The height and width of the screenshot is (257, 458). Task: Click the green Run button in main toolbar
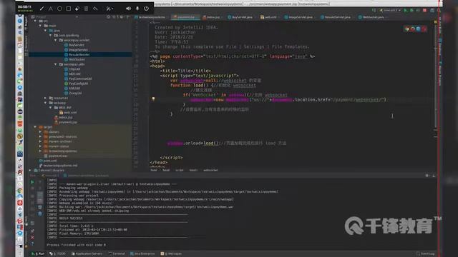point(406,11)
